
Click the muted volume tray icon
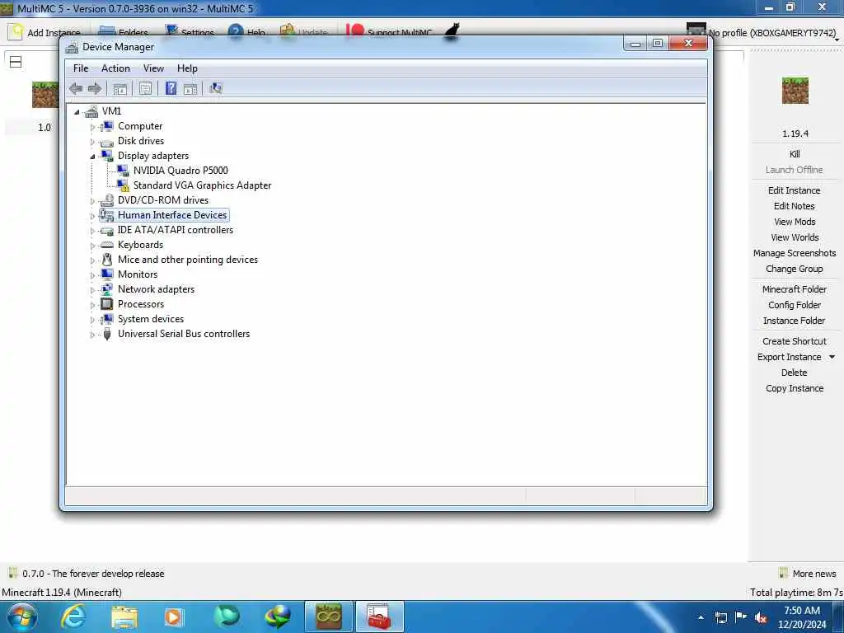[x=761, y=617]
